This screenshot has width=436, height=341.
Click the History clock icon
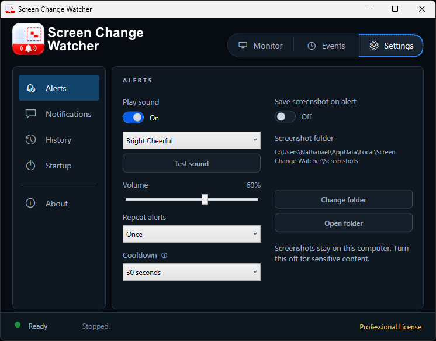(x=30, y=140)
